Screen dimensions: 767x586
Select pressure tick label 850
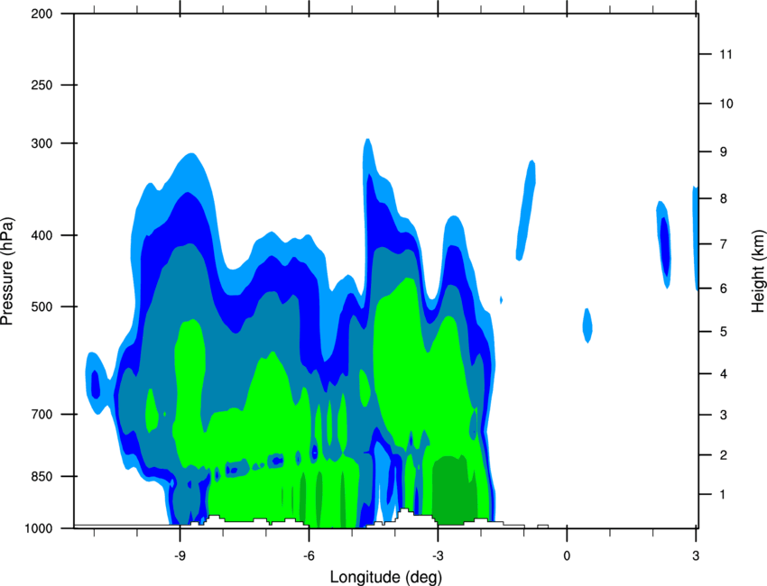(x=42, y=476)
